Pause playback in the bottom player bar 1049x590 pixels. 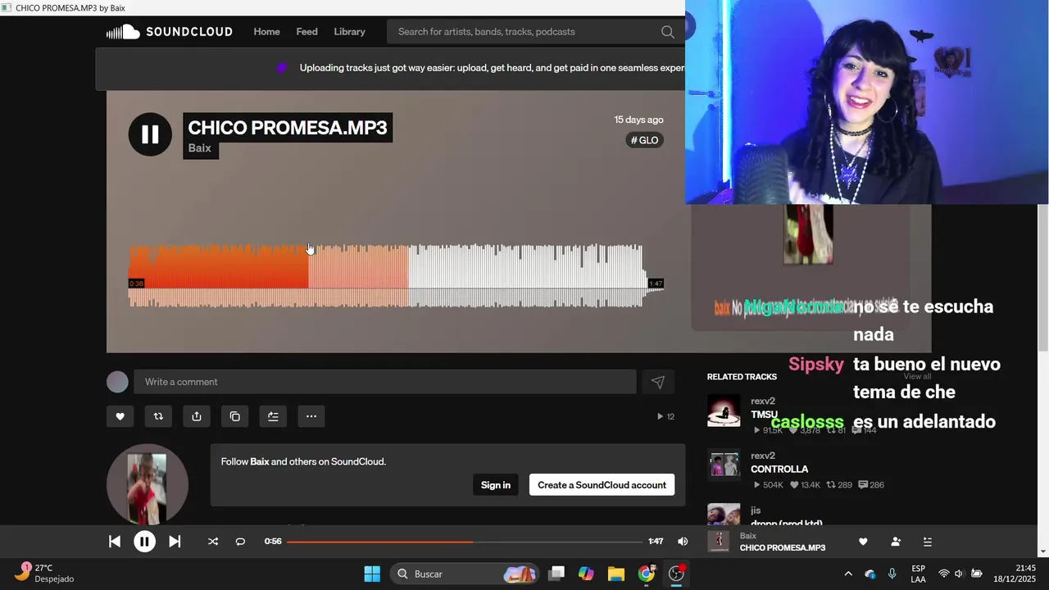[144, 542]
